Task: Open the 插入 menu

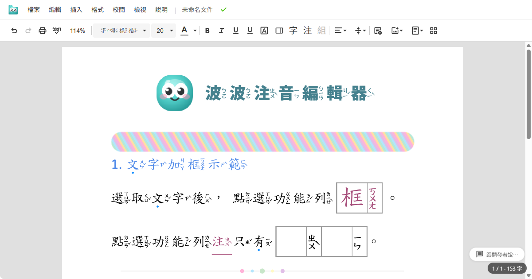Action: [76, 9]
